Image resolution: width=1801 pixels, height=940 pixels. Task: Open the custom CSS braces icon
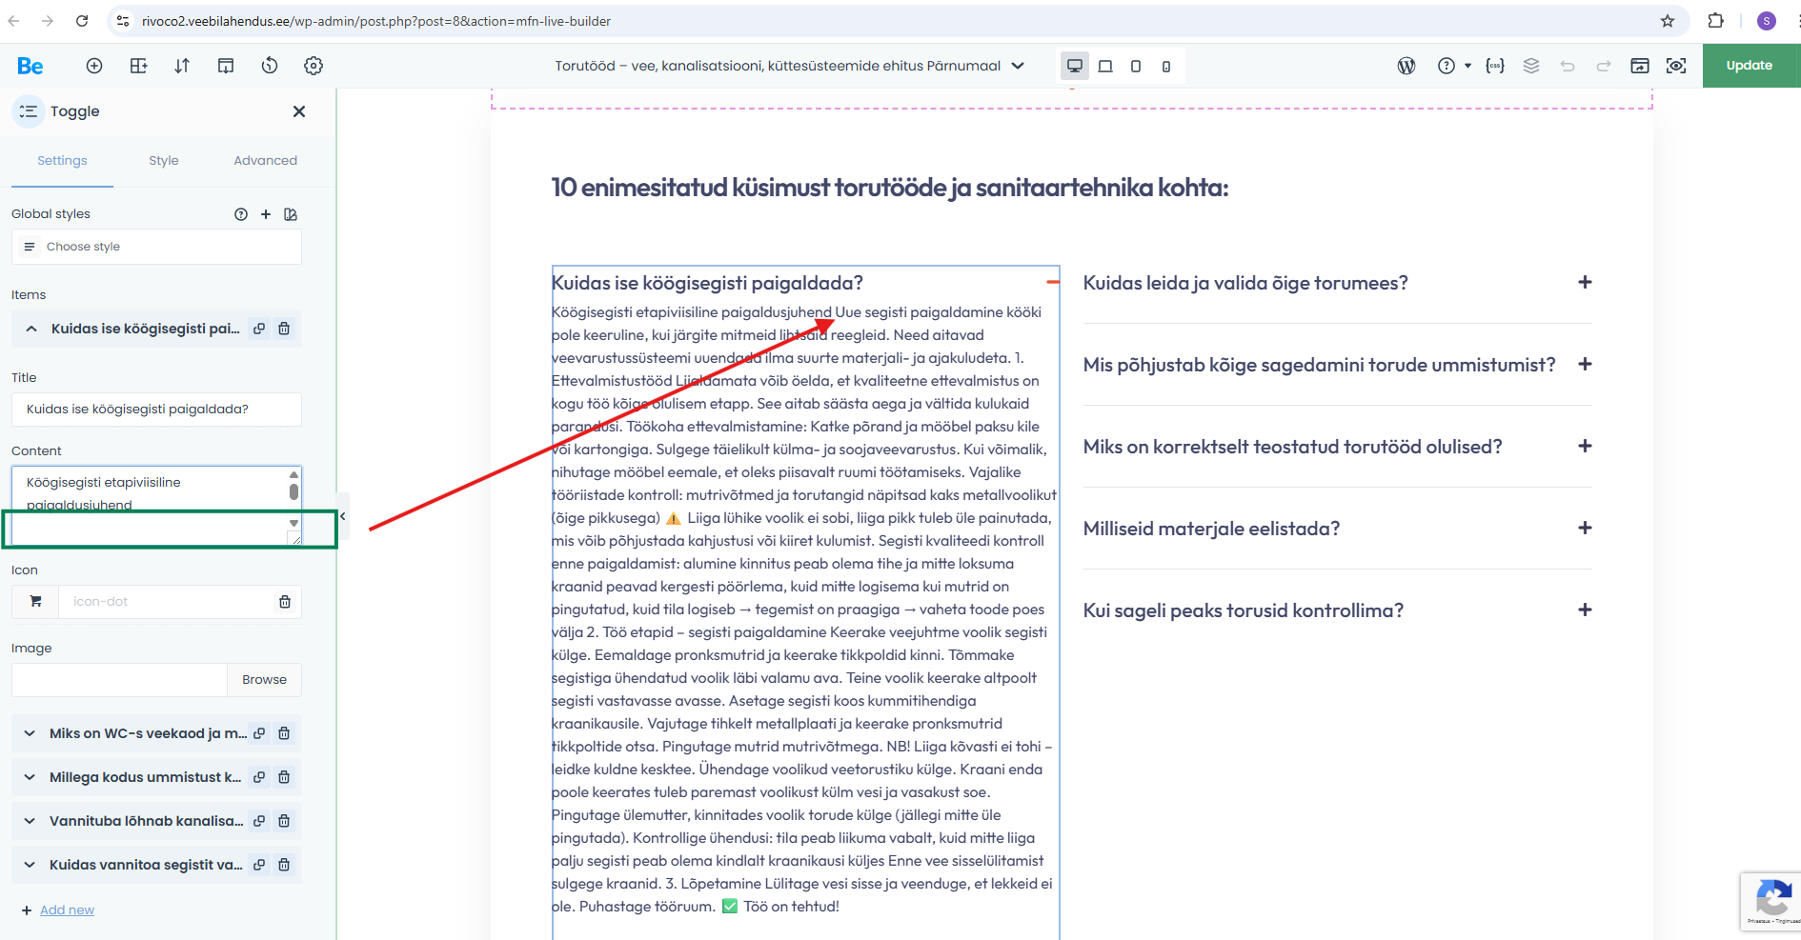pyautogui.click(x=1495, y=66)
